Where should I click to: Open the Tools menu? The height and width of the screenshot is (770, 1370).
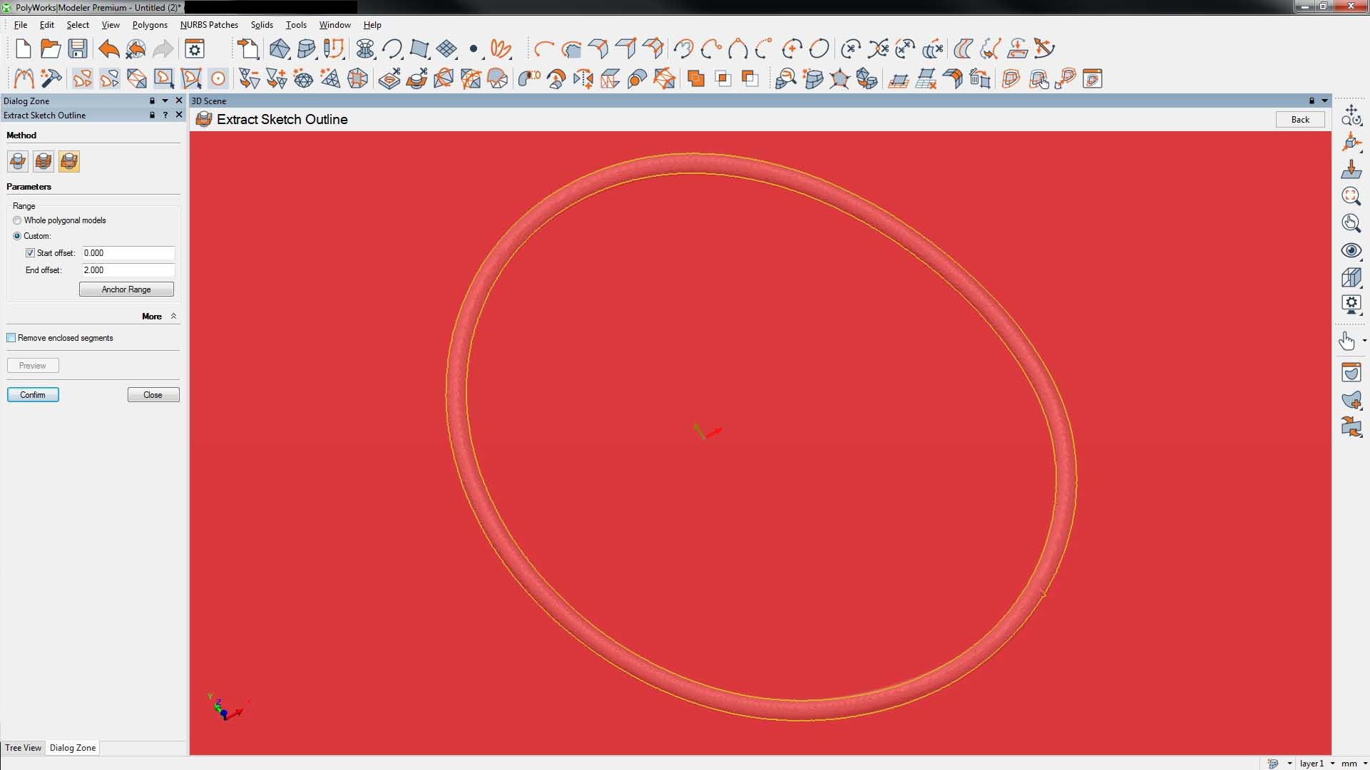tap(296, 24)
